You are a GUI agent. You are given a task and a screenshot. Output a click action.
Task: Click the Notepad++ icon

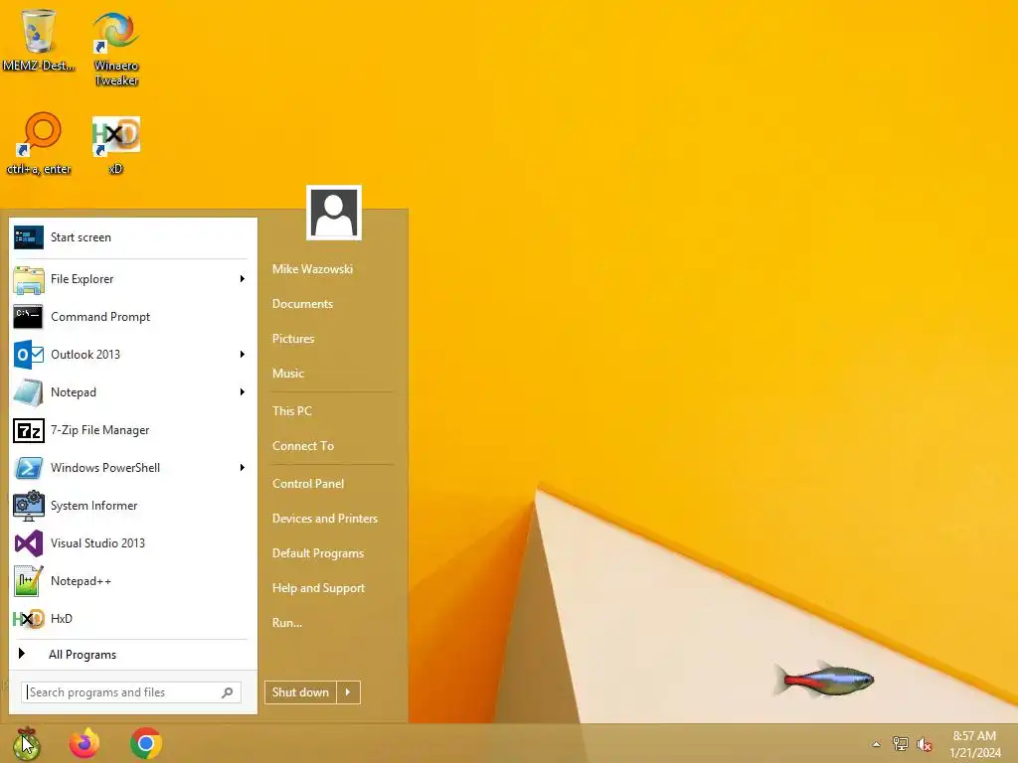coord(29,580)
